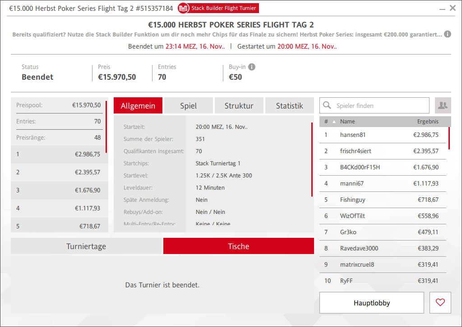This screenshot has height=327, width=462.
Task: Type in the Spieler finden search field
Action: pyautogui.click(x=379, y=106)
